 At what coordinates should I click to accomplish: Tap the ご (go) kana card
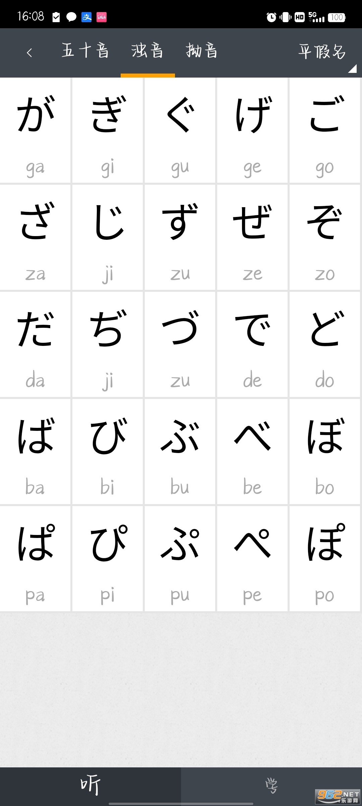click(325, 131)
